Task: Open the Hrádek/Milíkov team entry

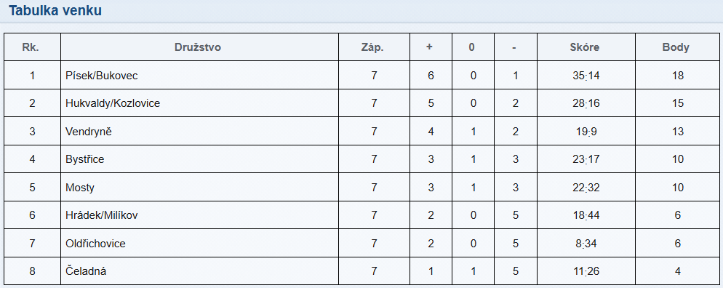Action: [101, 215]
